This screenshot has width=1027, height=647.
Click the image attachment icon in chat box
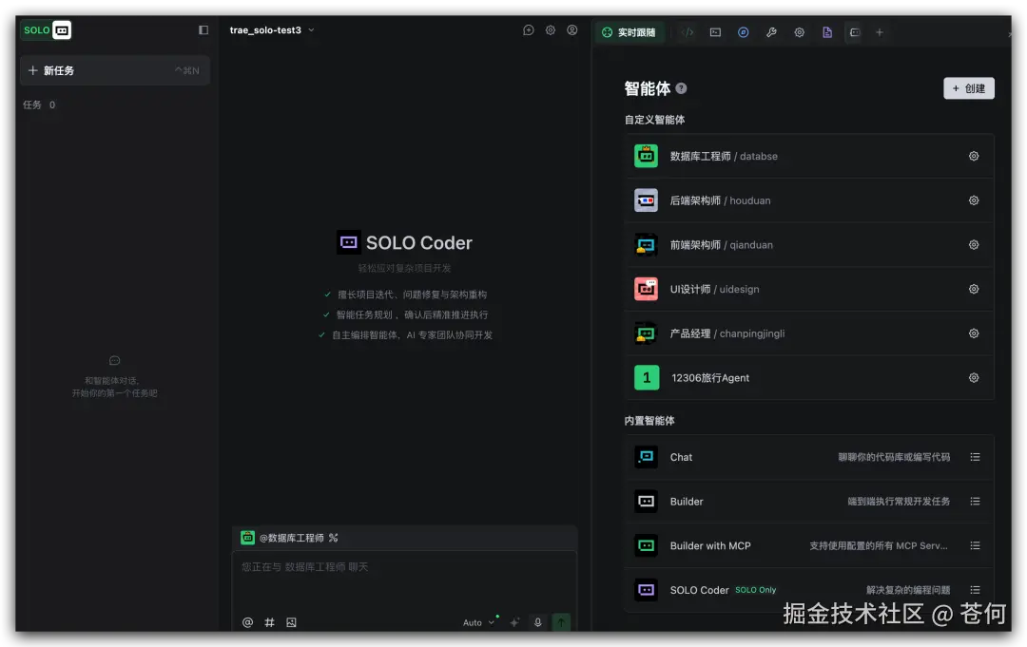(x=291, y=622)
